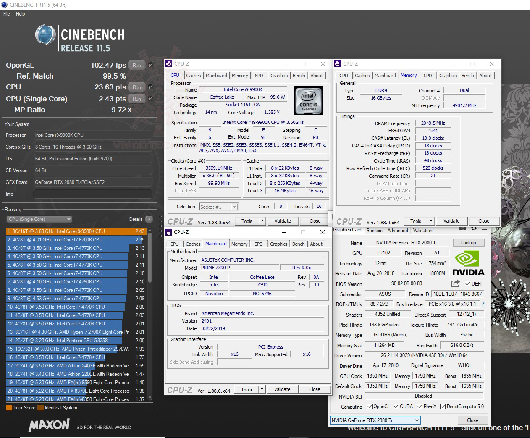
Task: Click the Info input field in Your System
Action: tap(93, 194)
